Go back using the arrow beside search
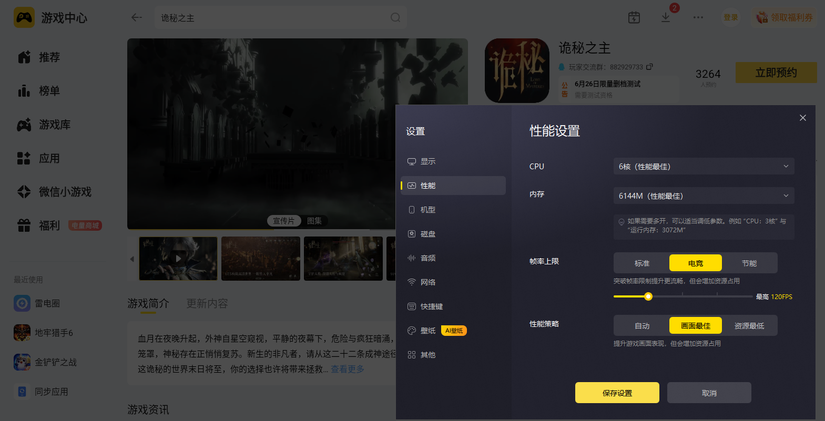This screenshot has height=421, width=825. pos(137,17)
